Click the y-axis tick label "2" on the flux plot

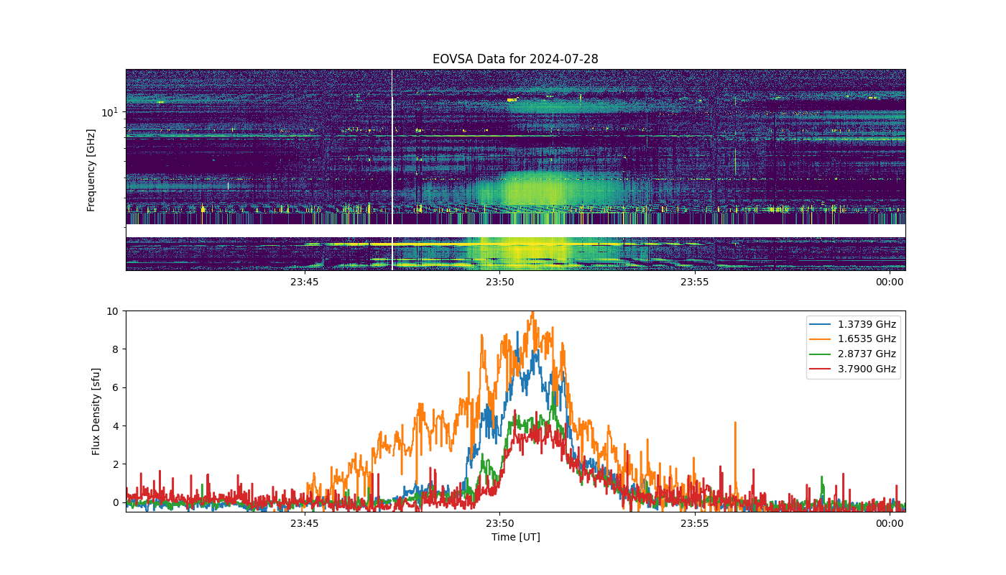(116, 464)
